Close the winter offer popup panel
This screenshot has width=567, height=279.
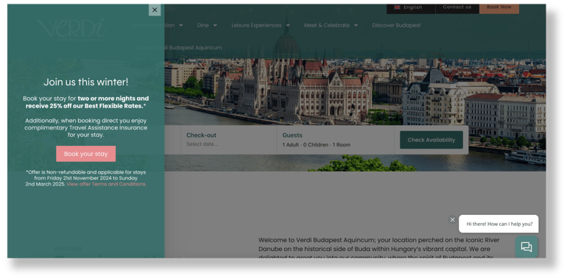pos(155,10)
